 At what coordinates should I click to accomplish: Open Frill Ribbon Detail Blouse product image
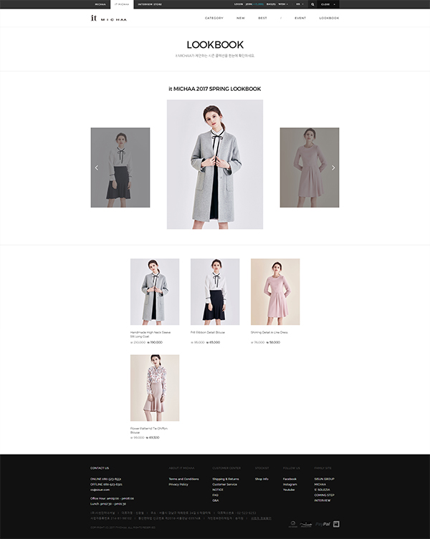coord(215,291)
